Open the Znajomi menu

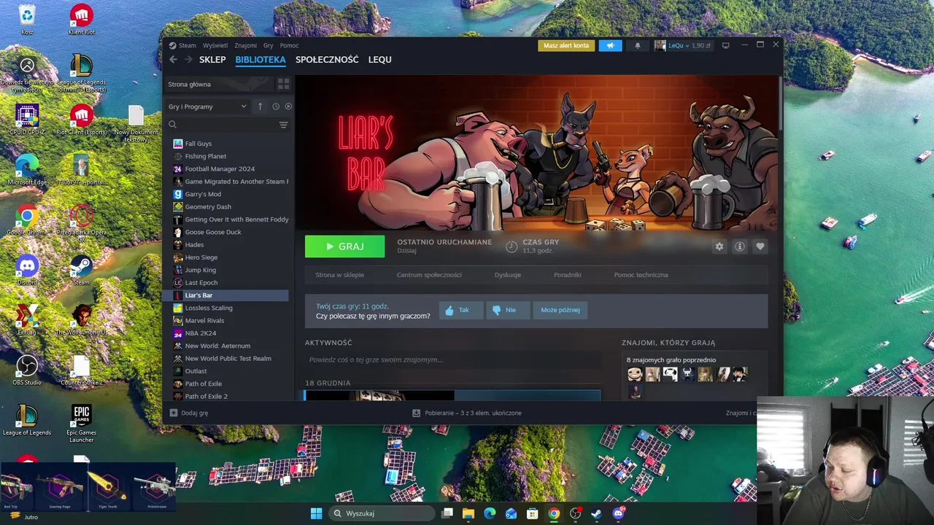point(245,45)
